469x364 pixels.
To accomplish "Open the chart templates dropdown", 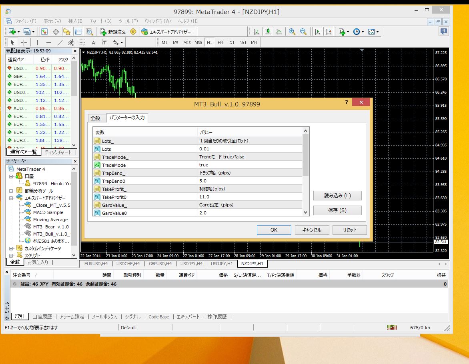I will (x=373, y=32).
